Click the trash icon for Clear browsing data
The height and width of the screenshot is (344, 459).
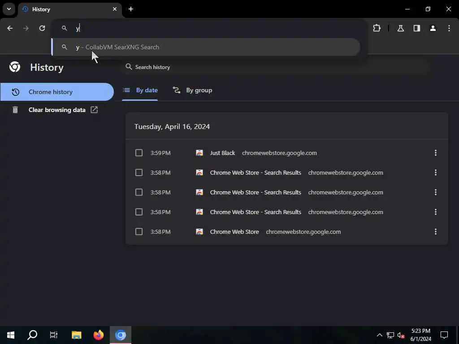point(15,110)
